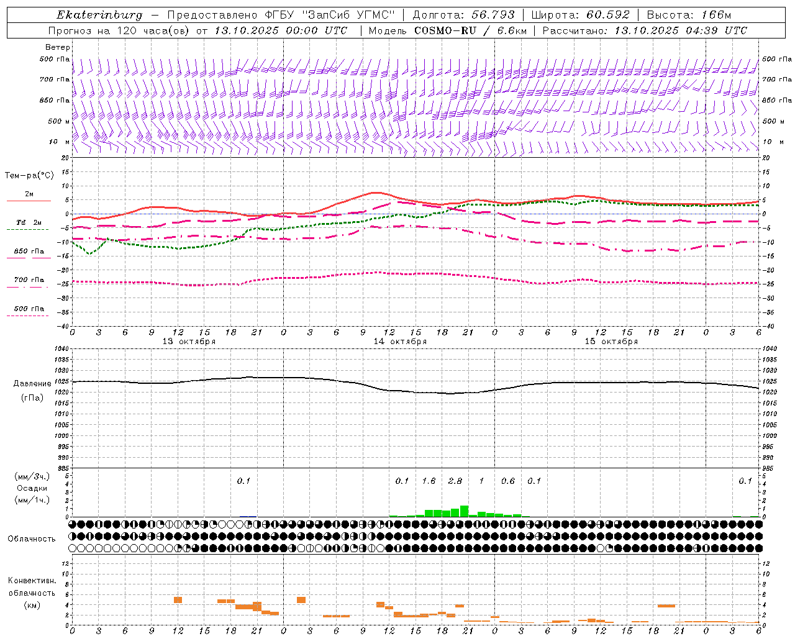The width and height of the screenshot is (795, 636).
Task: Click the Облачность row label
Action: click(x=32, y=538)
